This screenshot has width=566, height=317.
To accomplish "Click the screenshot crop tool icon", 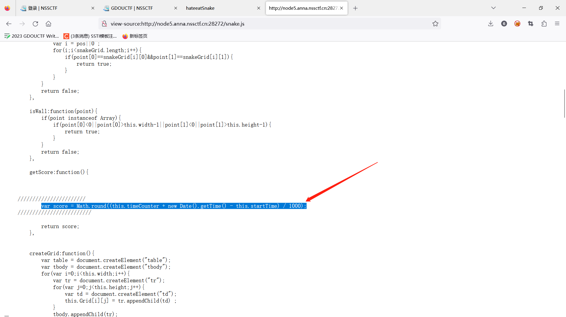I will tap(531, 24).
